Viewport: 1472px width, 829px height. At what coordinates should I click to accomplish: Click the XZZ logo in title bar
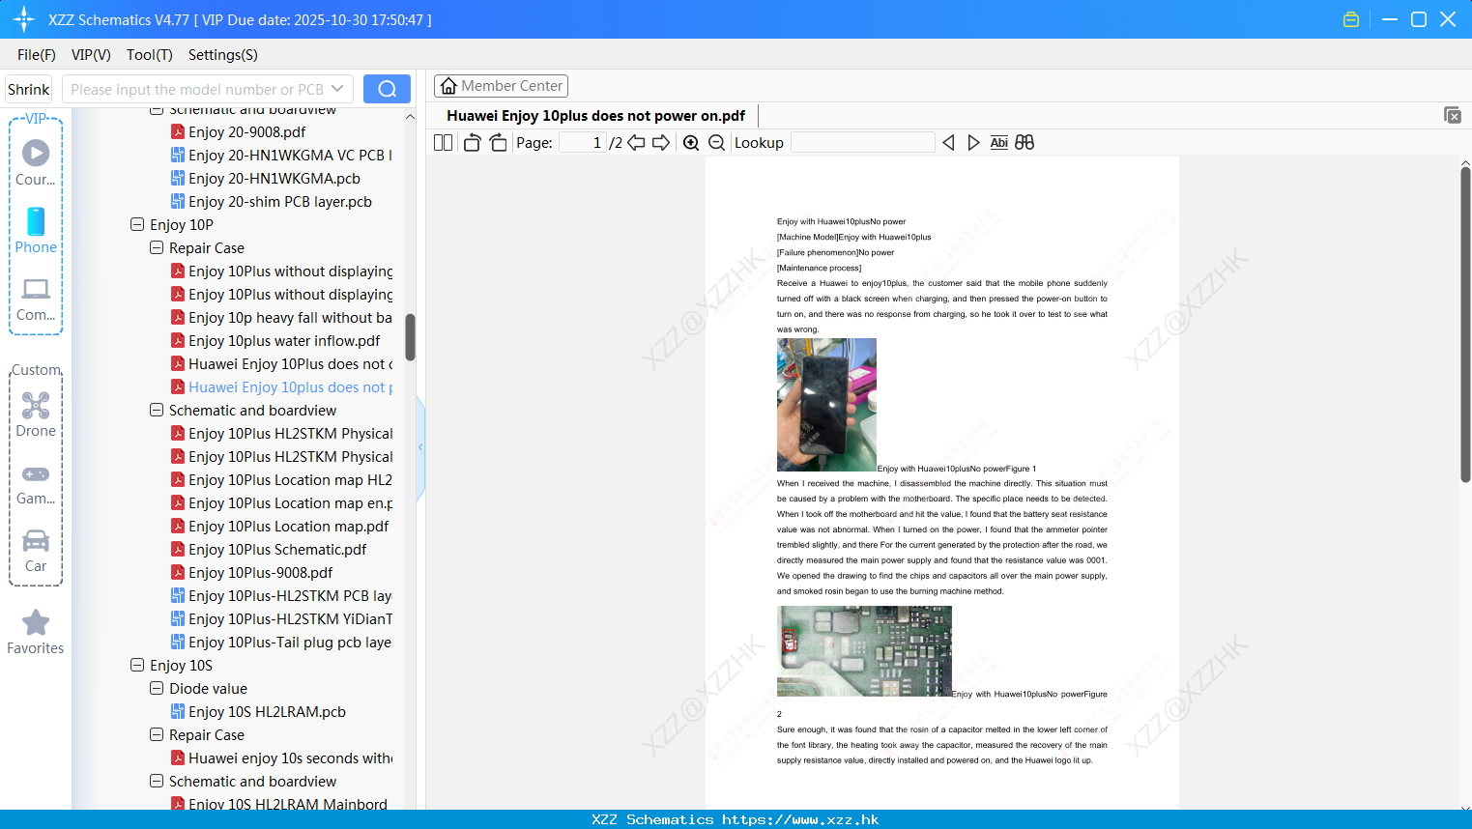tap(23, 19)
